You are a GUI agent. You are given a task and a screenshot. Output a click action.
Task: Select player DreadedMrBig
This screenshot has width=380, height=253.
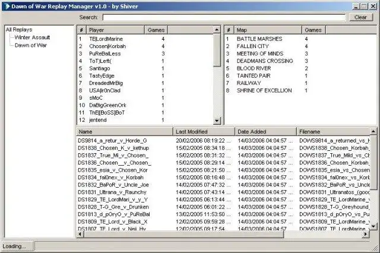click(106, 83)
